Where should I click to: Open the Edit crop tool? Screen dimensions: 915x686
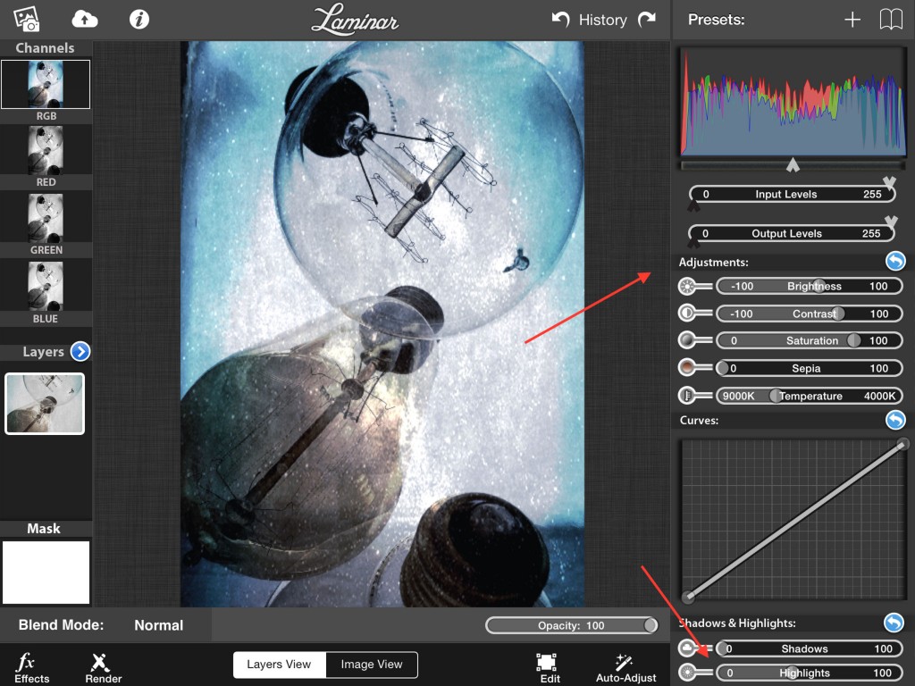[549, 668]
